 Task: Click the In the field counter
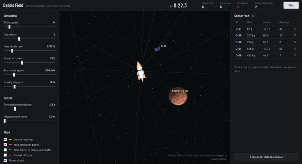[x=208, y=5]
